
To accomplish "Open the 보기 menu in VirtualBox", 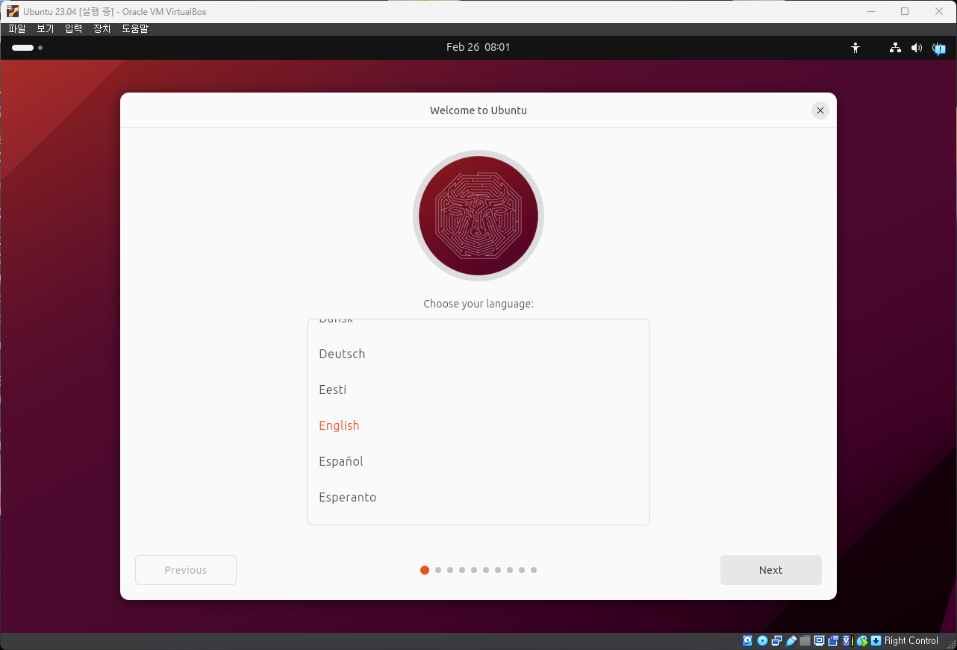I will 46,28.
